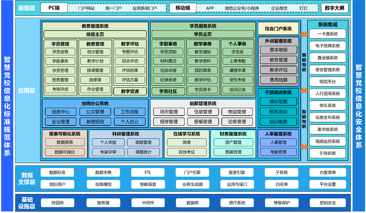Open 排课管理 box
The width and height of the screenshot is (366, 213).
(x=95, y=70)
